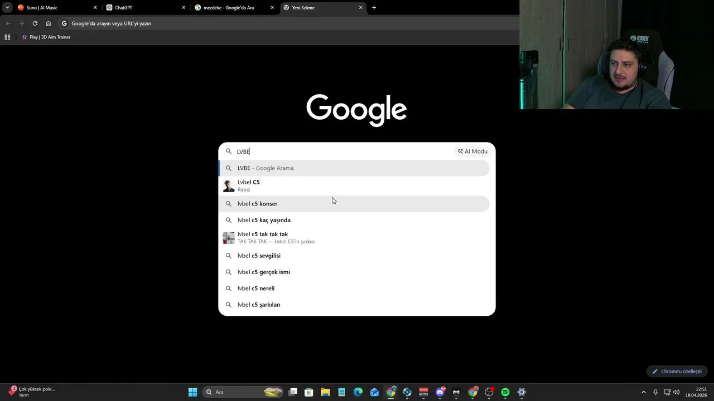Go to the home page icon
This screenshot has width=714, height=401.
click(x=49, y=23)
